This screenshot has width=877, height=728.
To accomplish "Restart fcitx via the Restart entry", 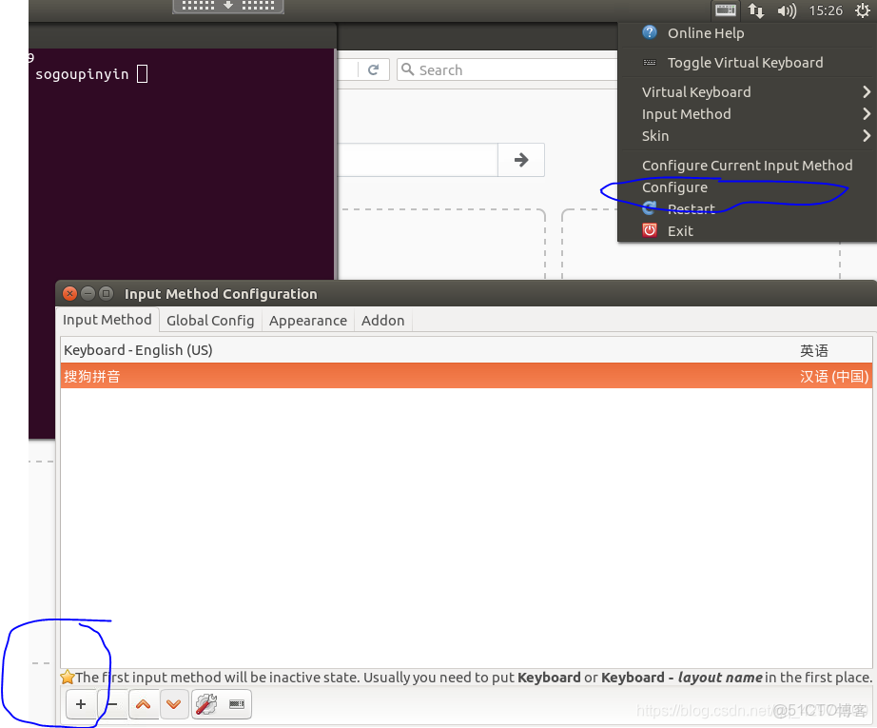I will [692, 208].
